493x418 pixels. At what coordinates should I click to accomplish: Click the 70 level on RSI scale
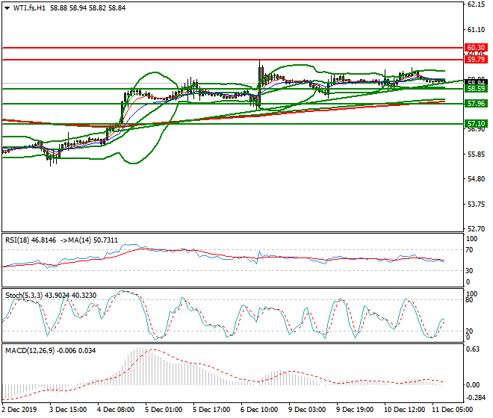471,250
